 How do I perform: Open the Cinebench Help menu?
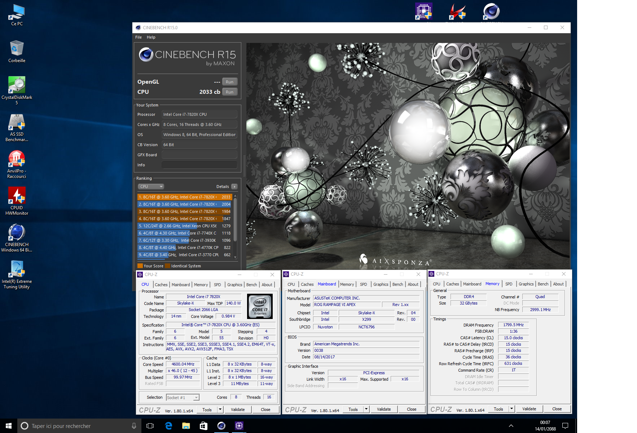[151, 37]
